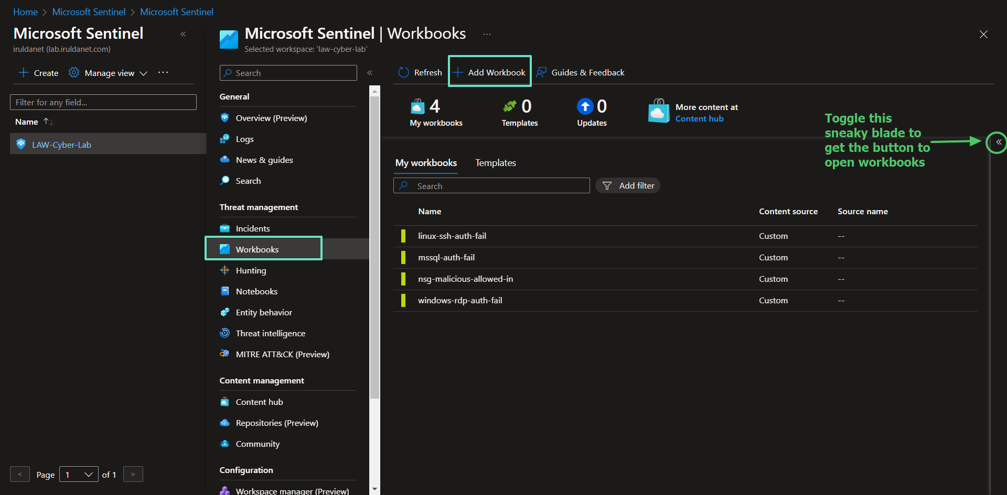This screenshot has width=1007, height=495.
Task: Close the Workbooks blade with X
Action: [x=983, y=34]
